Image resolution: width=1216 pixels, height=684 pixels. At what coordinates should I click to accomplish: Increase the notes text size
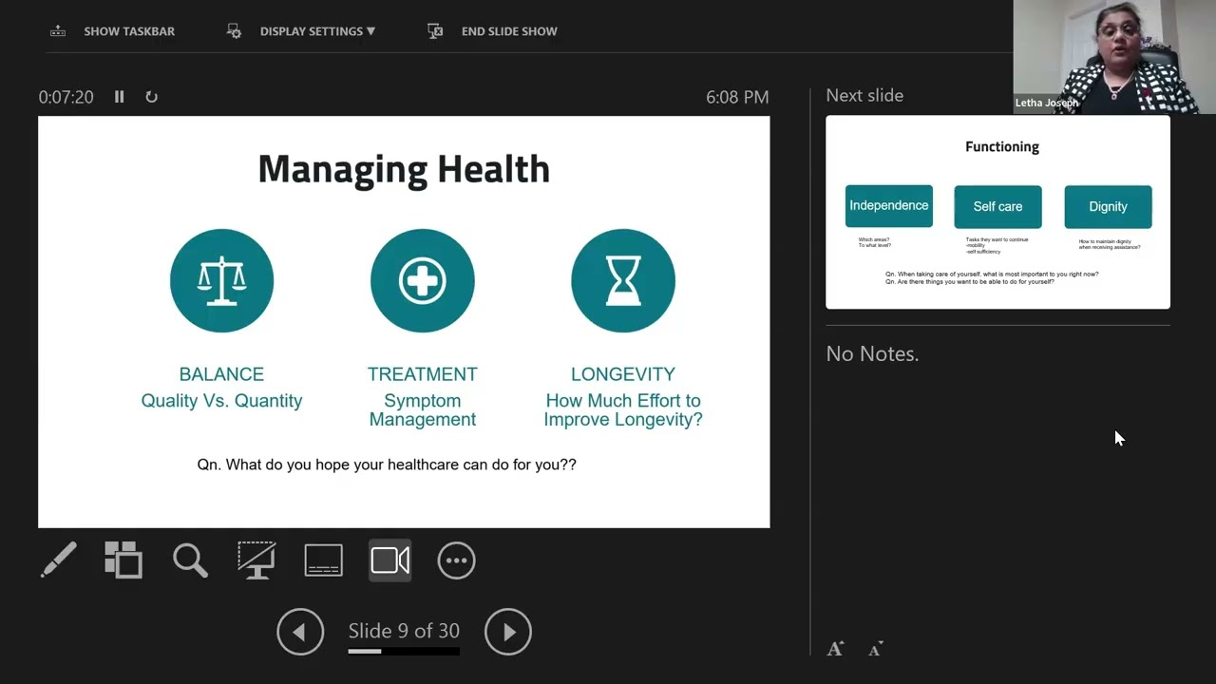coord(835,649)
